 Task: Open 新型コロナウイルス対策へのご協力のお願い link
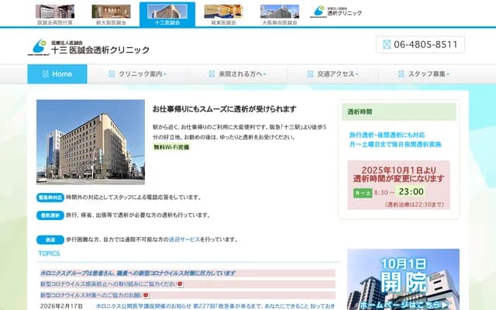(x=91, y=295)
